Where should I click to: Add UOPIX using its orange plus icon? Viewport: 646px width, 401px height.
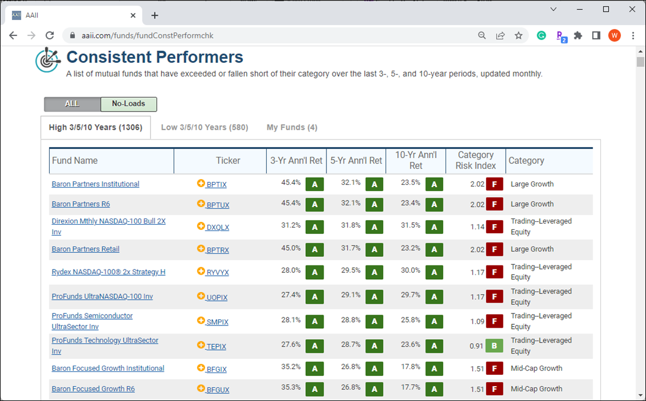(x=200, y=296)
